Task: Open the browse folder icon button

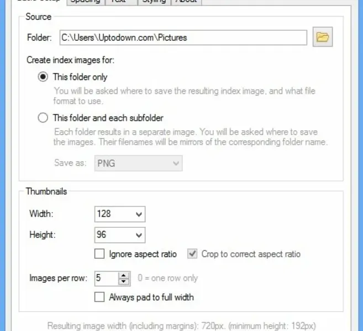Action: tap(323, 38)
